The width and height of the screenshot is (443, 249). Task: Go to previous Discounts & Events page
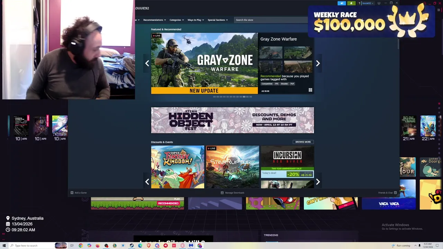[x=147, y=182]
